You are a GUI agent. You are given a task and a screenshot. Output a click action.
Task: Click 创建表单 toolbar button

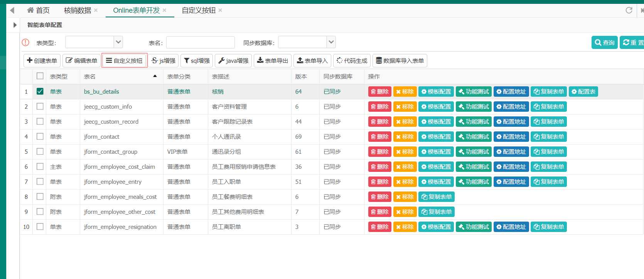[x=42, y=61]
